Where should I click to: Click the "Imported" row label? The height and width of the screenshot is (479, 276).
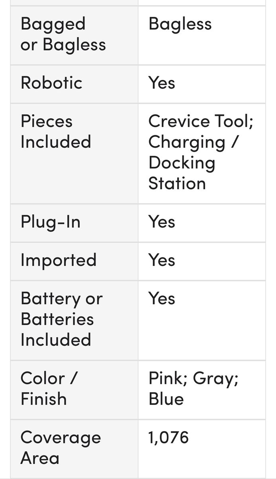[x=59, y=260]
